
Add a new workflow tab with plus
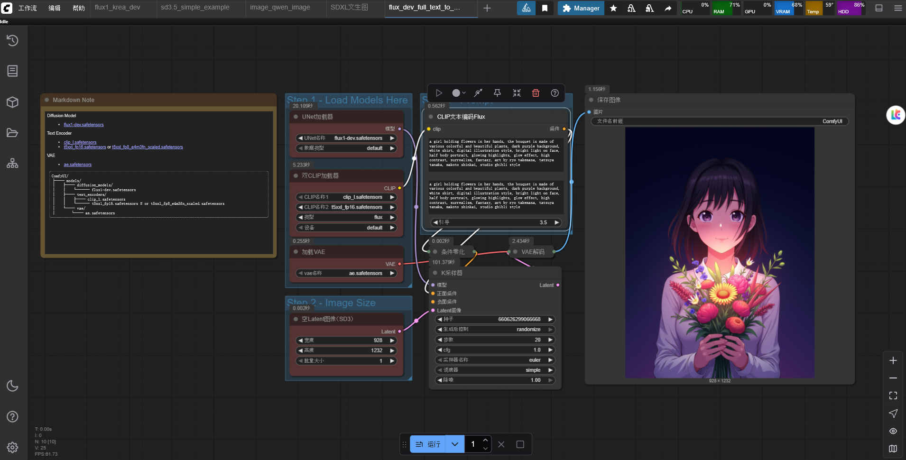487,8
